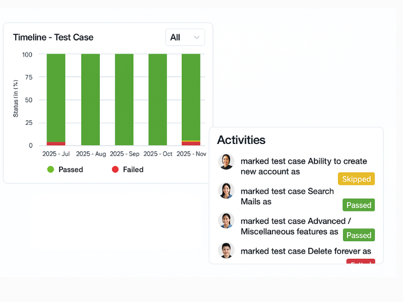Click the avatar beside Ability to create new account
The height and width of the screenshot is (302, 403).
pos(226,162)
